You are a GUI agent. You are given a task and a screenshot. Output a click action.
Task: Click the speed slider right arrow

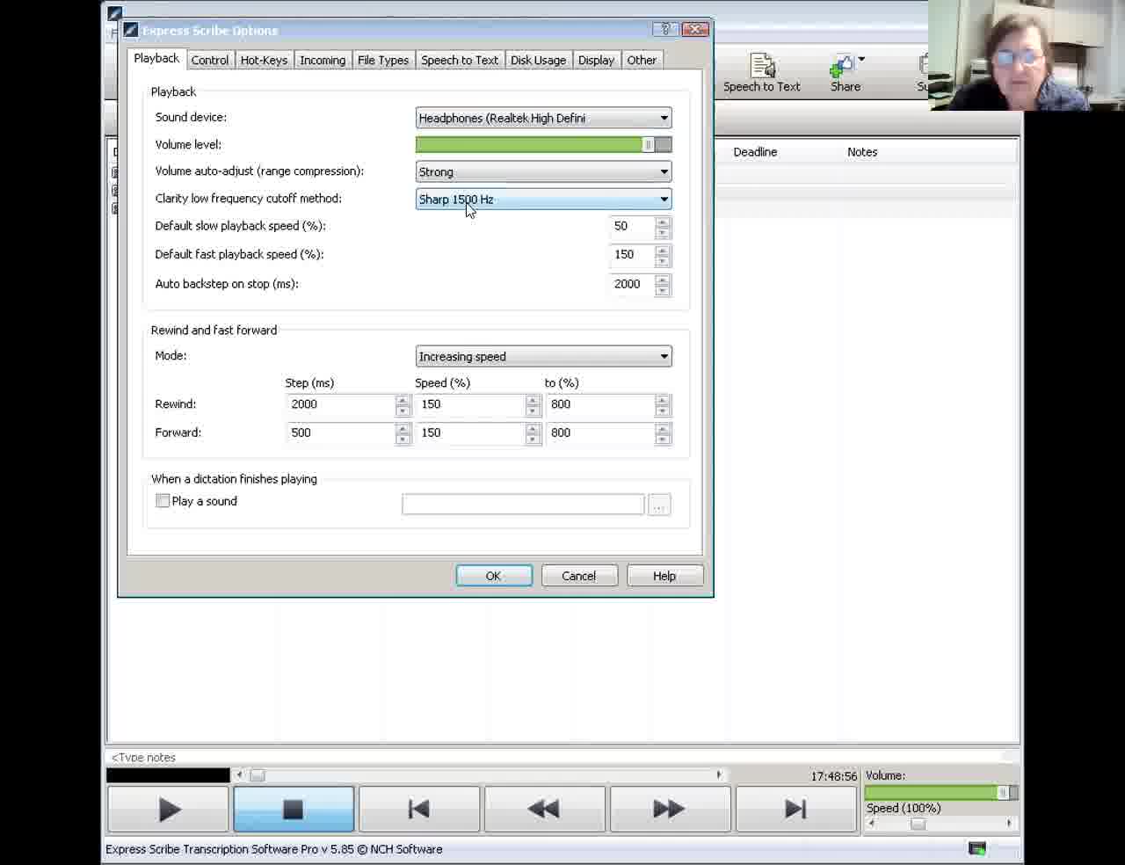click(x=1009, y=824)
